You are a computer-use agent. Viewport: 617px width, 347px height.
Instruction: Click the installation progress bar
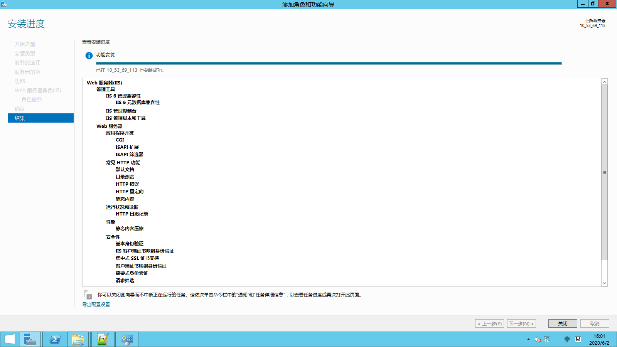[x=329, y=63]
